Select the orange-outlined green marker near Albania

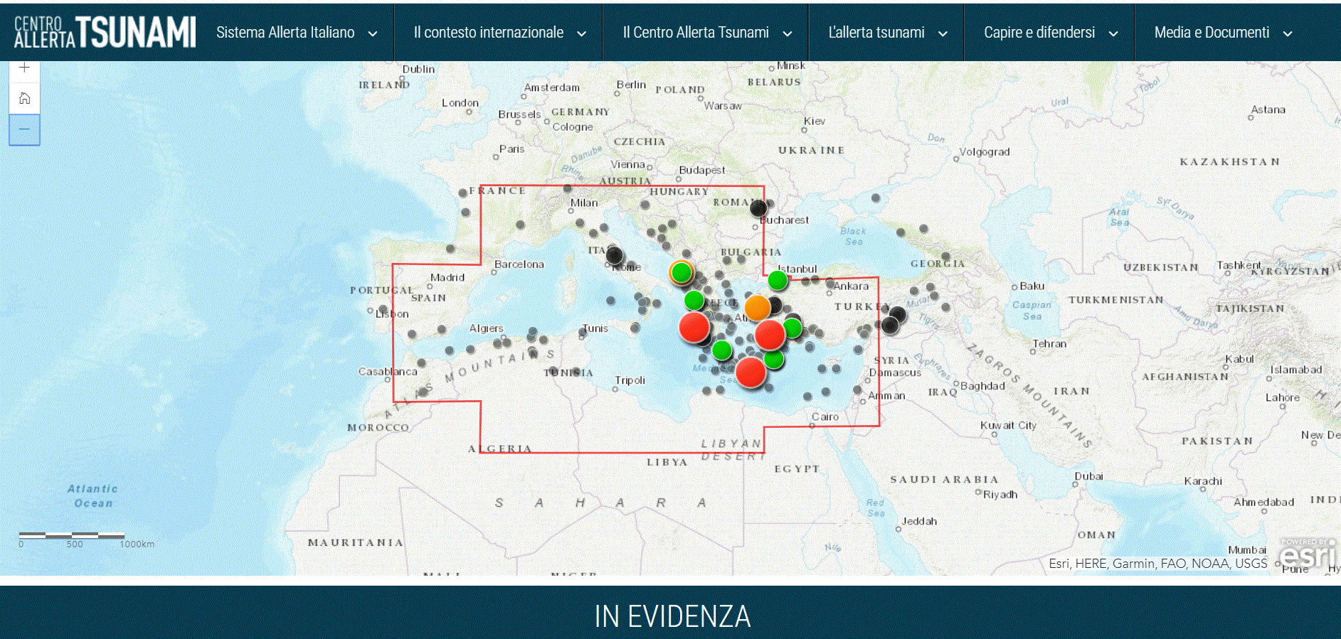pyautogui.click(x=682, y=272)
